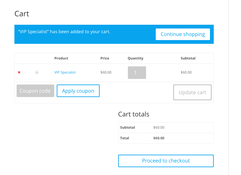This screenshot has height=175, width=241.
Task: Click the $60.00 value under Price column
Action: [106, 72]
